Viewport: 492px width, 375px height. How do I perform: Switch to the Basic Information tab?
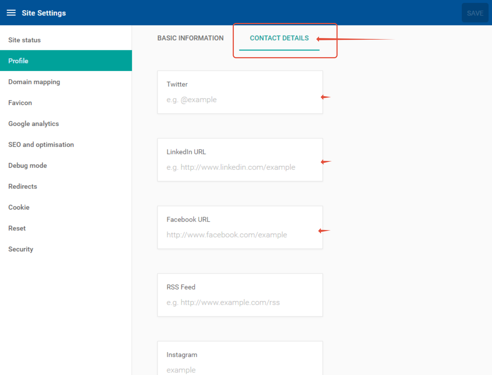pyautogui.click(x=190, y=38)
